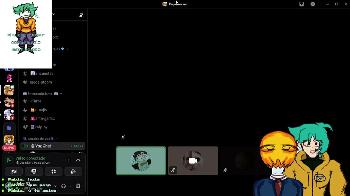The width and height of the screenshot is (350, 196).
Task: Open the inbox icon in title bar
Action: click(x=301, y=4)
